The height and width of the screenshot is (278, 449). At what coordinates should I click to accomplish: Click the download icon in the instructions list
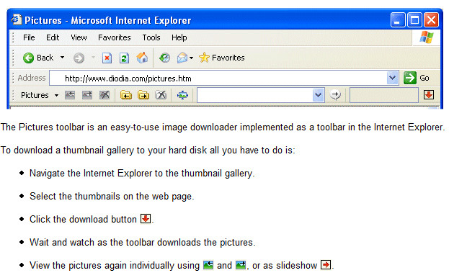[x=146, y=219]
